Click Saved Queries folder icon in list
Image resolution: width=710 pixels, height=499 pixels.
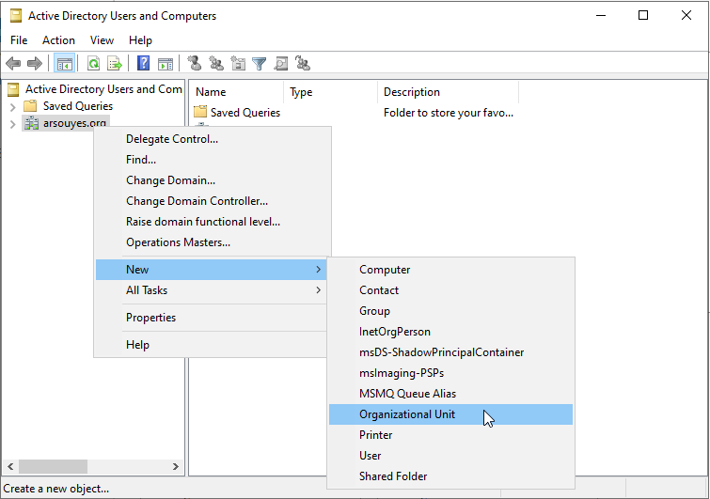[x=200, y=112]
